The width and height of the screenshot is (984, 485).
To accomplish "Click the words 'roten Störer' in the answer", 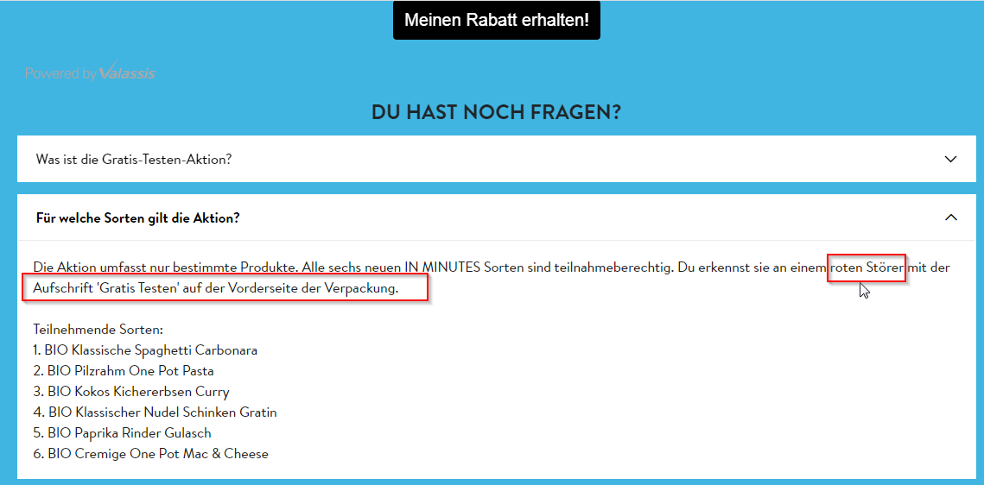I will (x=867, y=268).
